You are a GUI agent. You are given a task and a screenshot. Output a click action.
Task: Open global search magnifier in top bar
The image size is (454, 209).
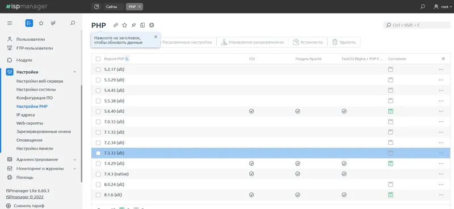[423, 7]
